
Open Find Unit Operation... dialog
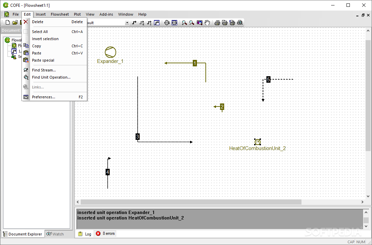54,77
